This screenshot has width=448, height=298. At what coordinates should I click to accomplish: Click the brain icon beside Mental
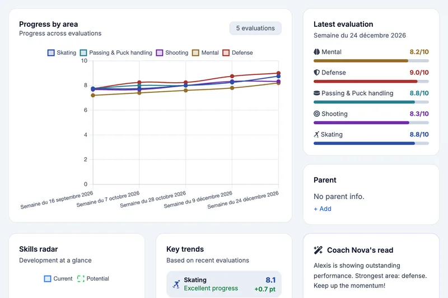click(316, 52)
